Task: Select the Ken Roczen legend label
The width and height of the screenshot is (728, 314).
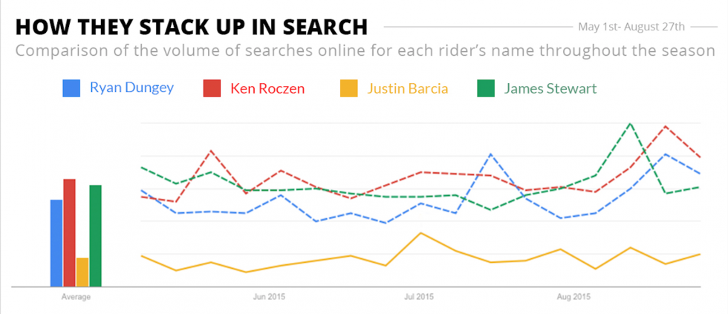Action: (x=267, y=89)
